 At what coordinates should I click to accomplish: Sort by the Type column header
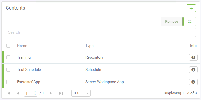(x=89, y=46)
